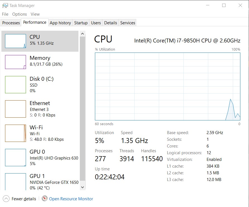Image resolution: width=249 pixels, height=207 pixels.
Task: Switch to the App history tab
Action: pos(60,23)
